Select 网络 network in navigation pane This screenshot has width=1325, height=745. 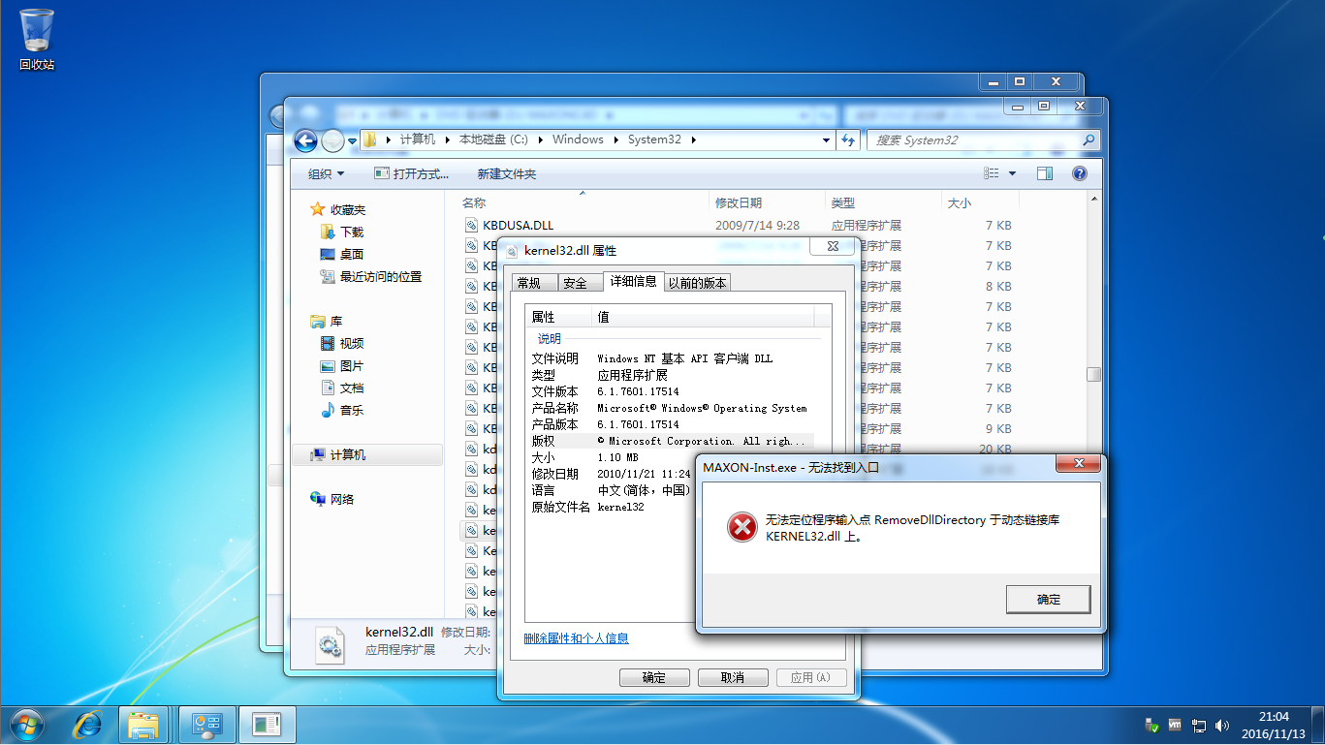[x=331, y=500]
